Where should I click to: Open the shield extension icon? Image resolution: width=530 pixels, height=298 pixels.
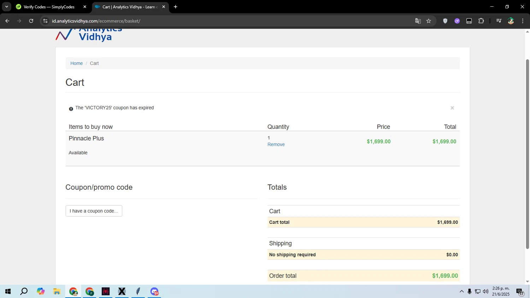pyautogui.click(x=445, y=21)
